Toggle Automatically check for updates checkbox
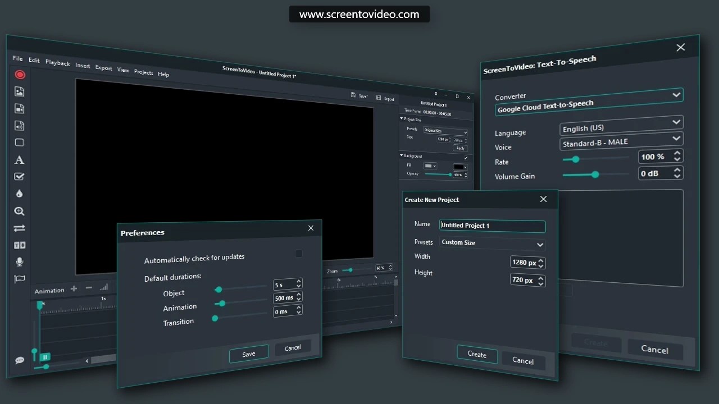 pos(299,254)
